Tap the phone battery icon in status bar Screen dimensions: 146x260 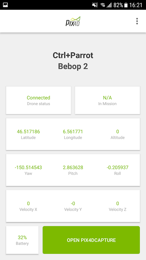[126, 5]
